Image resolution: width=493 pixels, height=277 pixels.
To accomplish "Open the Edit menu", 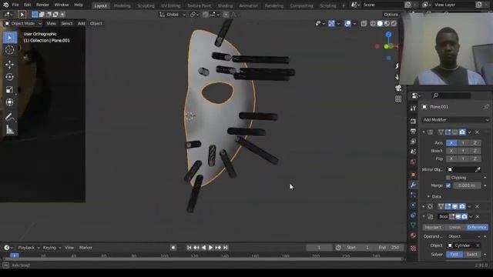I will point(28,5).
